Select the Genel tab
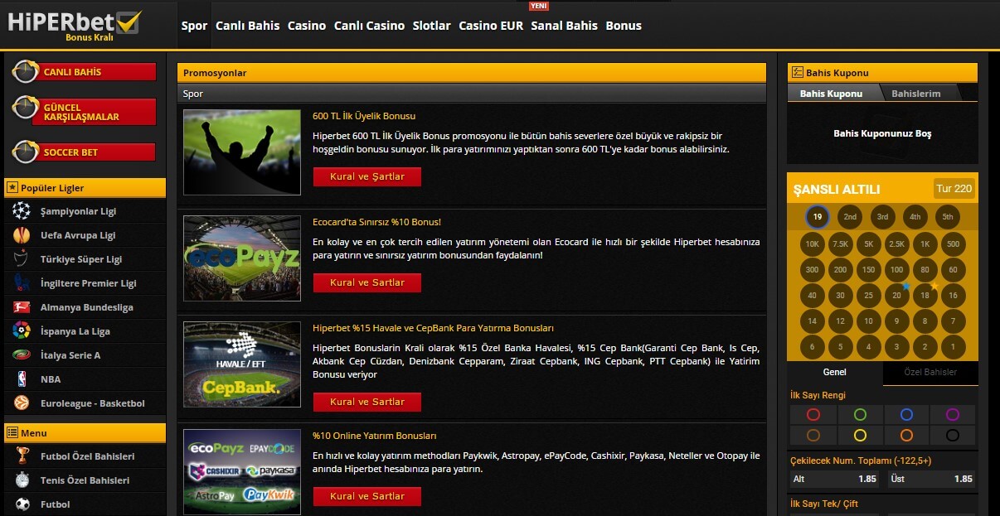Viewport: 1000px width, 516px height. click(x=835, y=373)
